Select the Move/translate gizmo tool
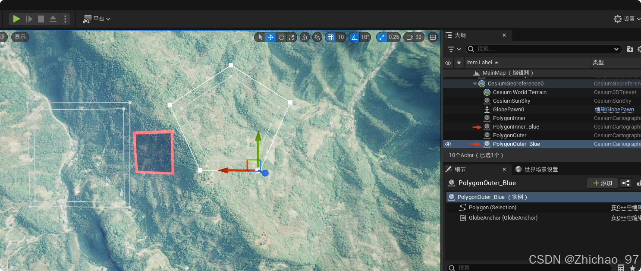This screenshot has height=271, width=641. [x=270, y=37]
